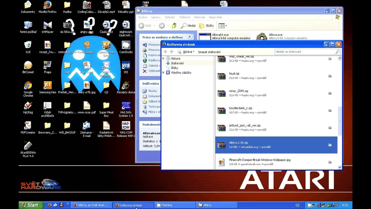Click the Složky button in Altirra toolbar
The height and width of the screenshot is (209, 371).
(x=206, y=26)
